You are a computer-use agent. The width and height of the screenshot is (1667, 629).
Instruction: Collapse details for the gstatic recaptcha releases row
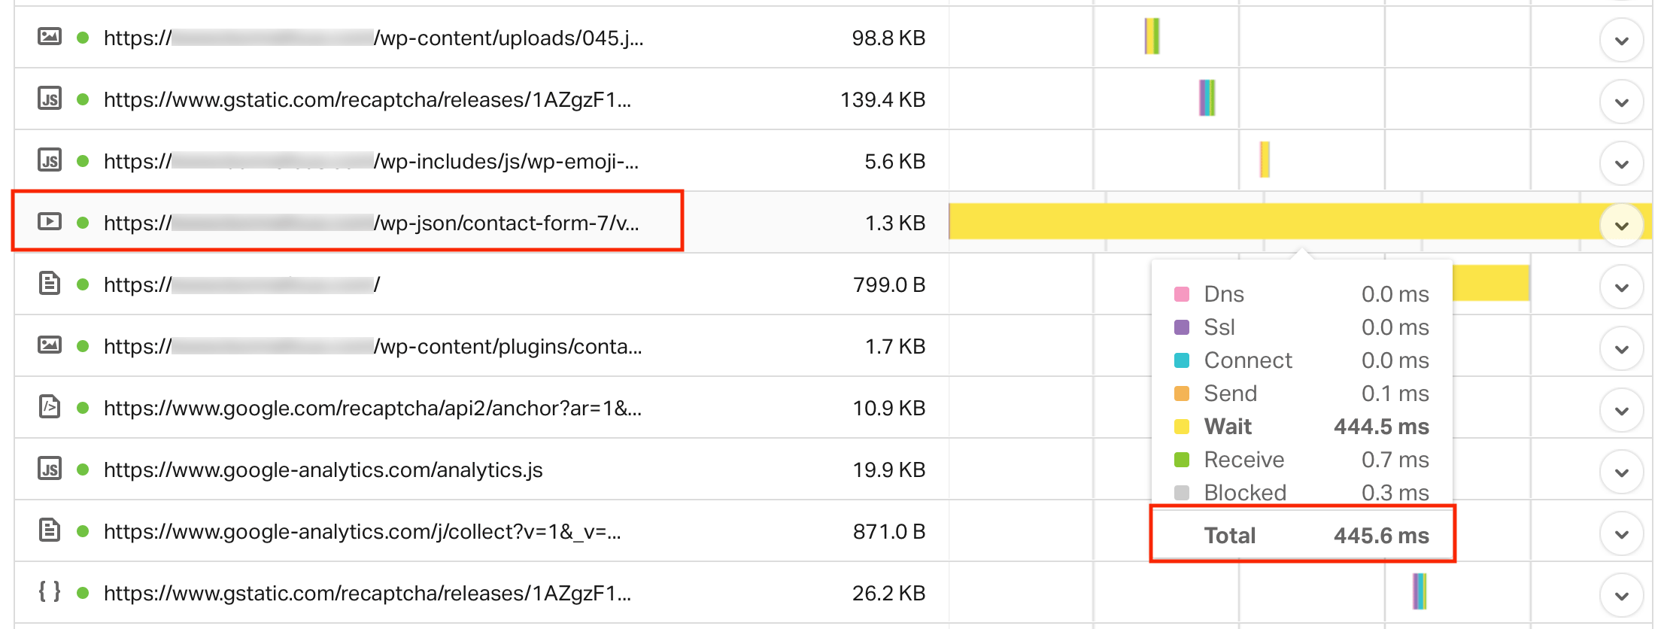(x=1623, y=99)
